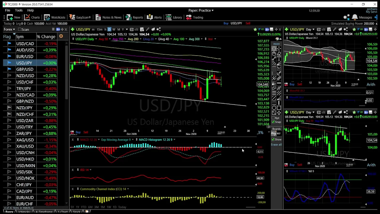Screen dimensions: 380x214
Task: Select the hand pan drawing tool
Action: pyautogui.click(x=274, y=53)
